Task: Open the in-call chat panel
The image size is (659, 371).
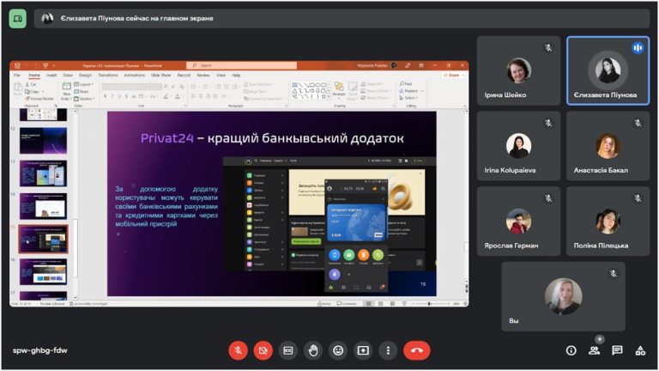Action: click(x=617, y=350)
